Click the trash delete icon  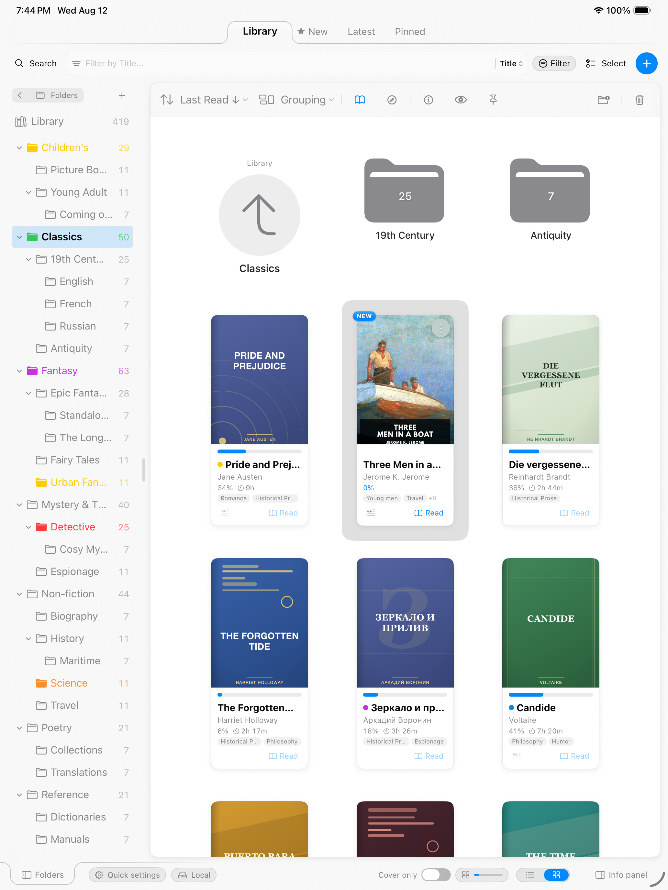tap(640, 100)
